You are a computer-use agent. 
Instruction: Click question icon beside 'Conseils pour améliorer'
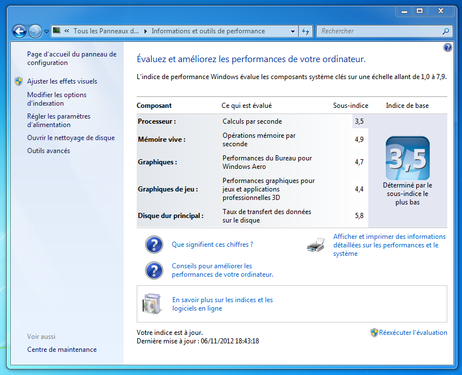(154, 271)
